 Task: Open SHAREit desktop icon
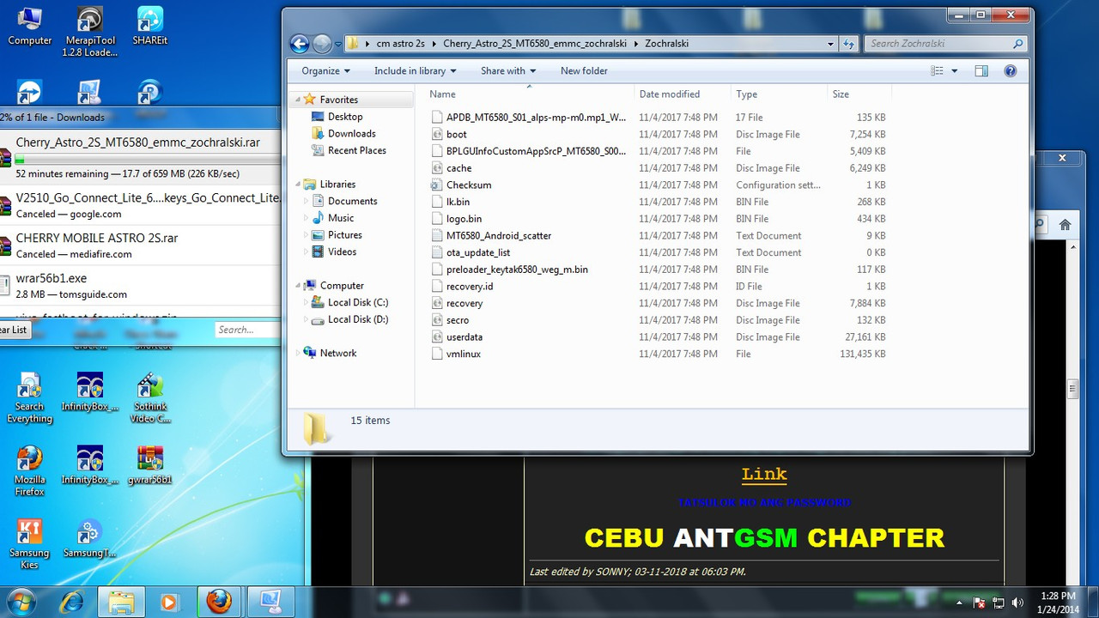click(x=149, y=27)
